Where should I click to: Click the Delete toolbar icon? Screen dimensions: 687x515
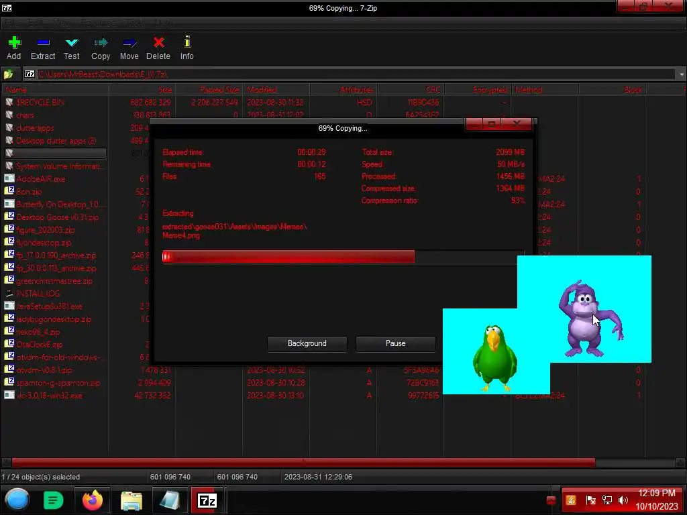click(x=158, y=42)
